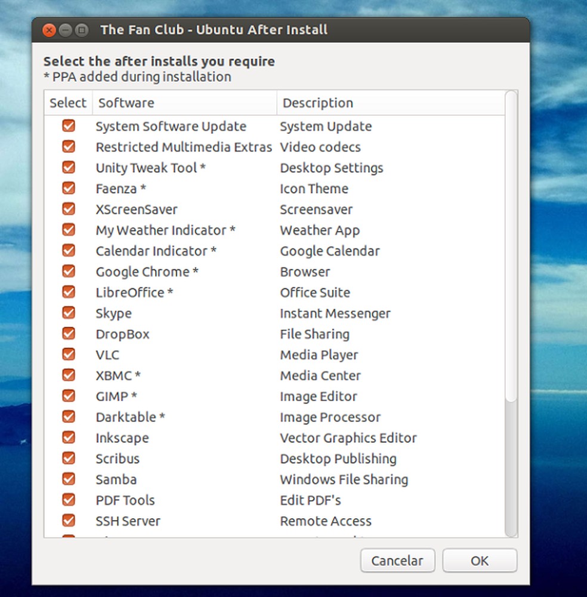
Task: Click the 'Edit PDF's' description
Action: 310,500
